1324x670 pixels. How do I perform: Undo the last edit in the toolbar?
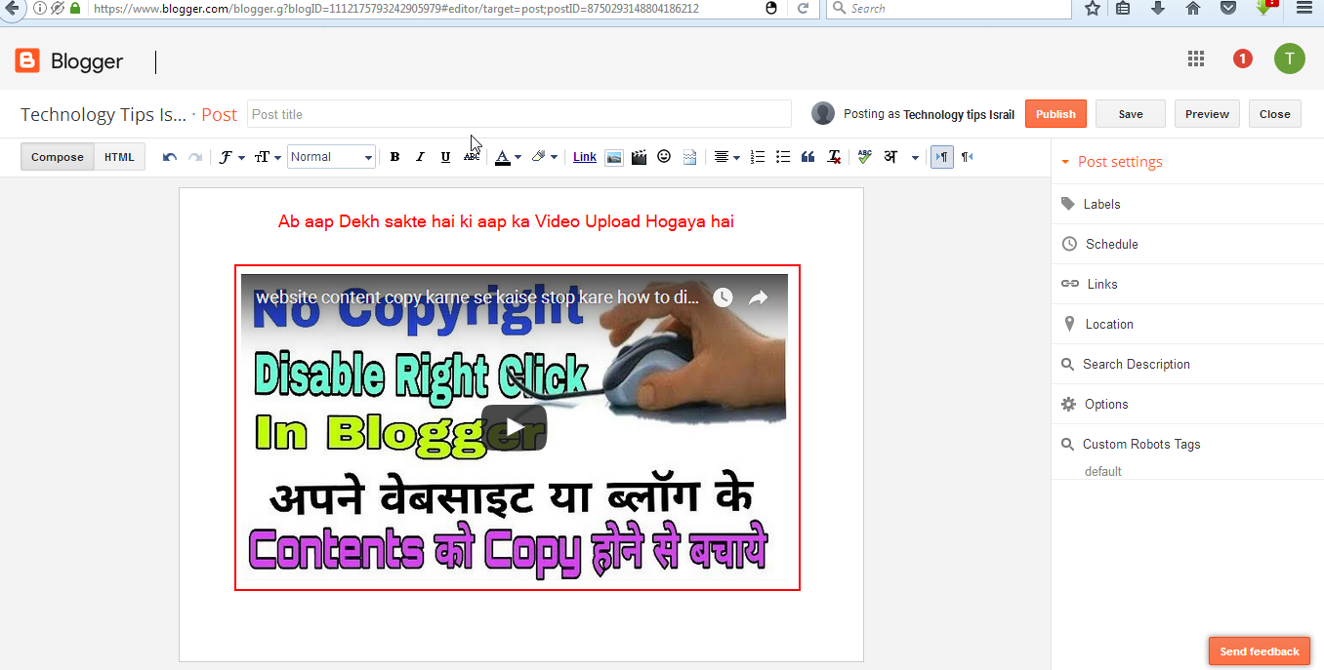tap(170, 157)
